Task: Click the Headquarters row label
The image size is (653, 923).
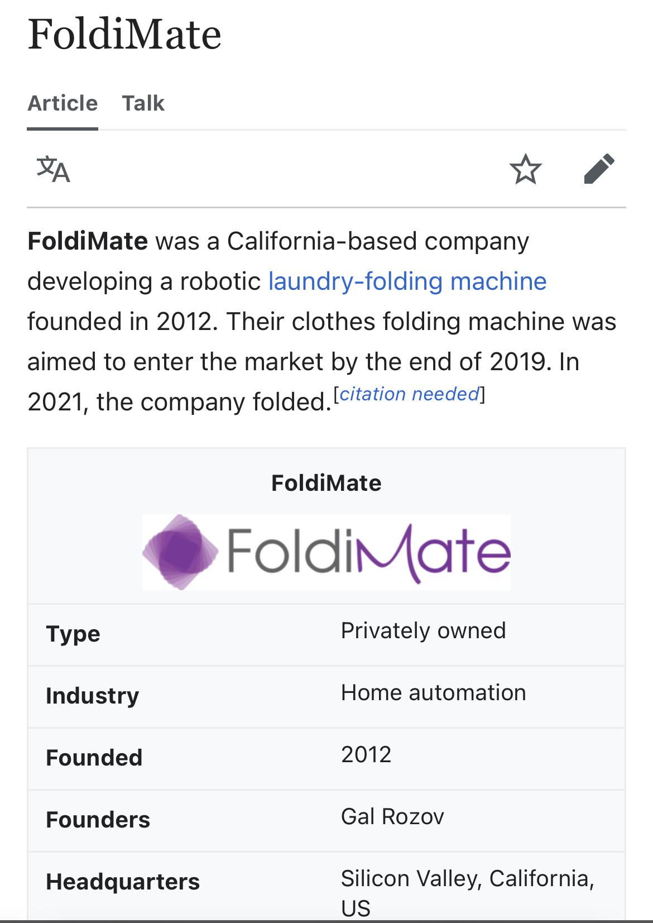Action: click(x=123, y=882)
